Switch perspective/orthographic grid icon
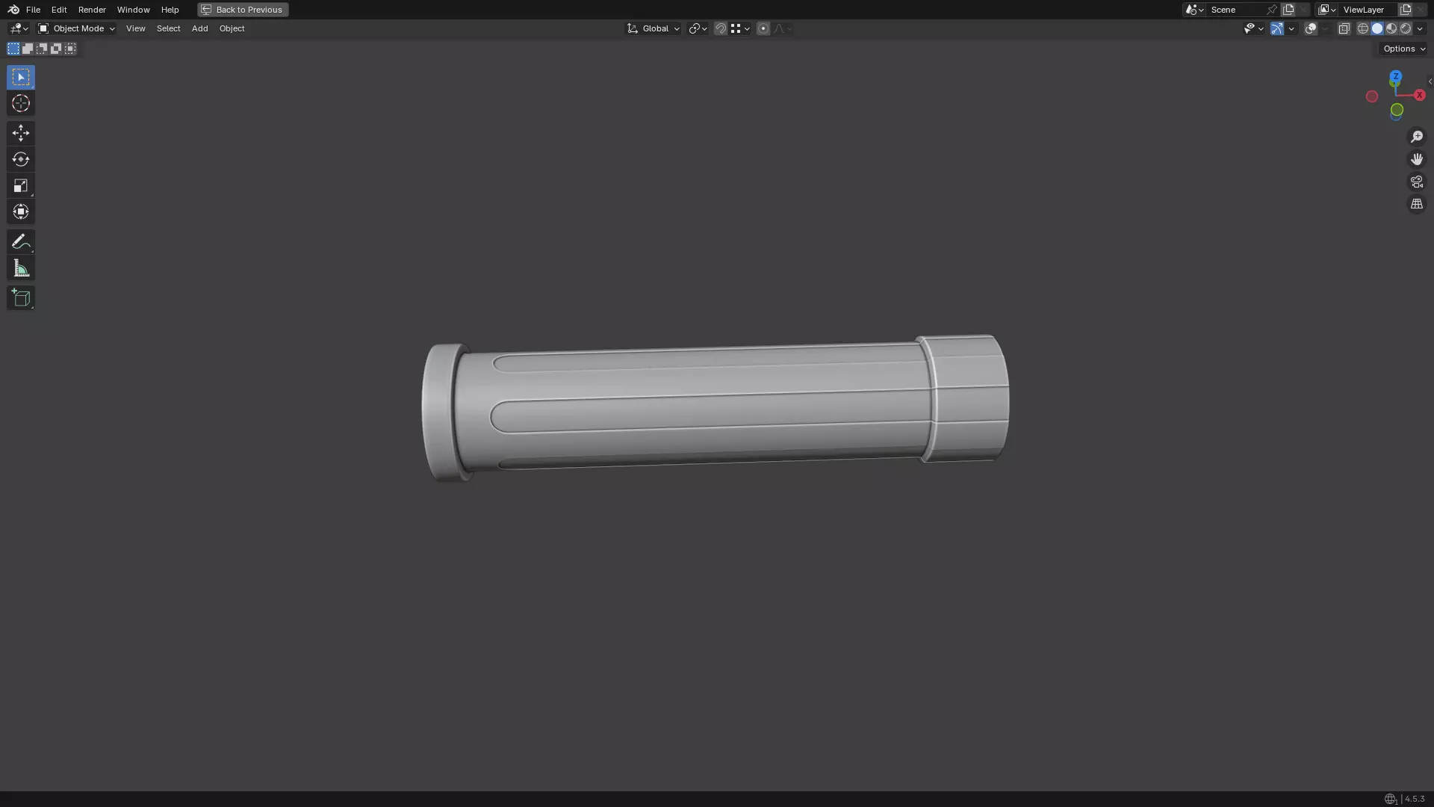 pyautogui.click(x=1416, y=204)
